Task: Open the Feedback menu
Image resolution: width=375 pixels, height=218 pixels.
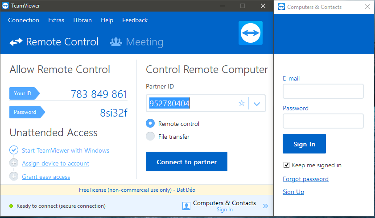Action: point(135,20)
